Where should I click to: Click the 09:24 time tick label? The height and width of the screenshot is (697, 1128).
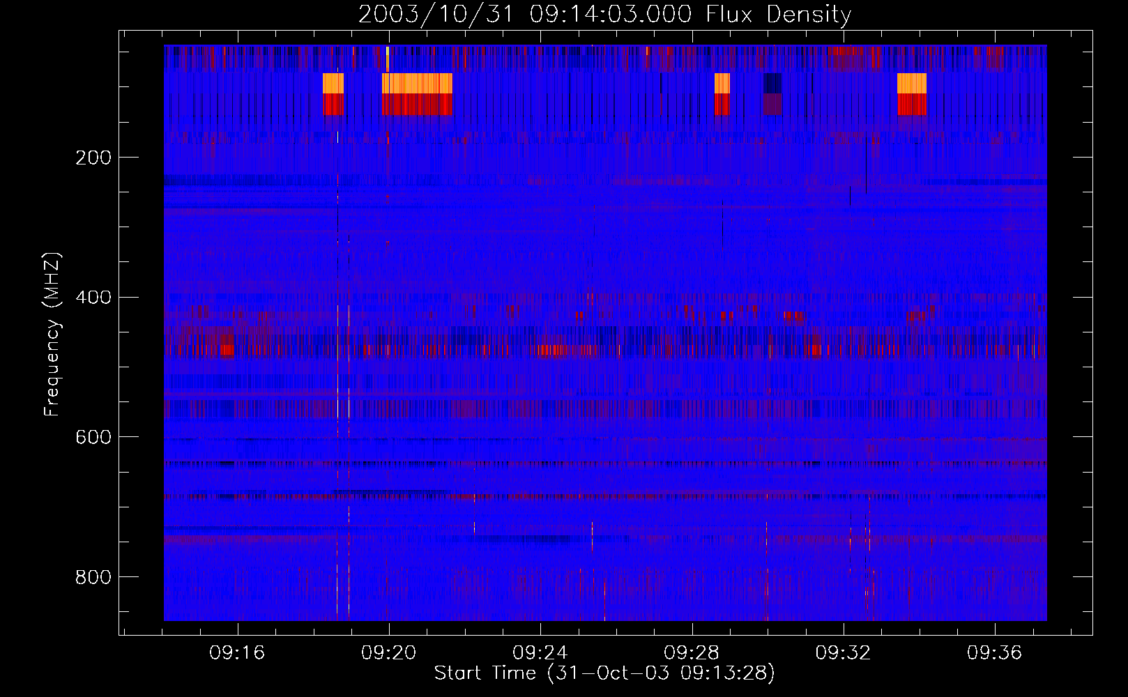click(540, 653)
